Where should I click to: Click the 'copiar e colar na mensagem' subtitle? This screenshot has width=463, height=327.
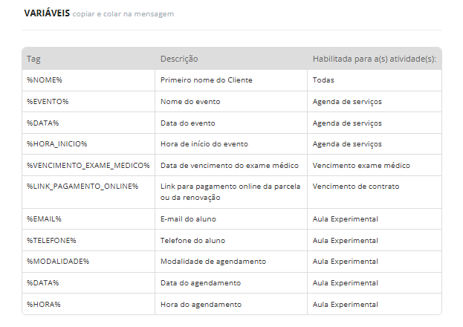pos(123,14)
